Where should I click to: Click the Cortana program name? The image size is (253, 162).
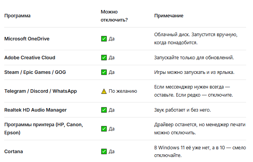[13, 152]
